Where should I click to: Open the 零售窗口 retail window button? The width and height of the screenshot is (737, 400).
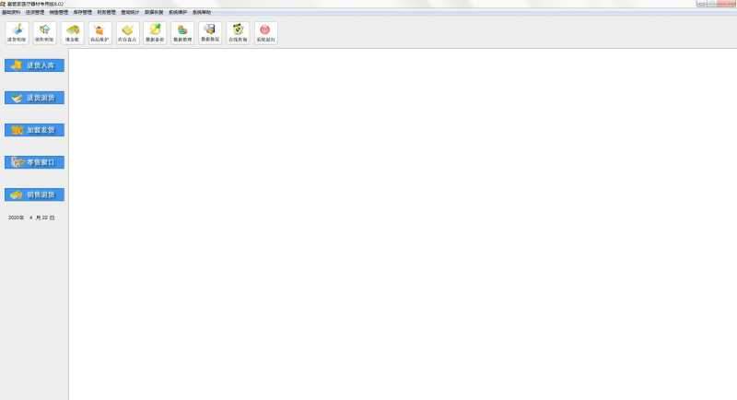coord(35,162)
